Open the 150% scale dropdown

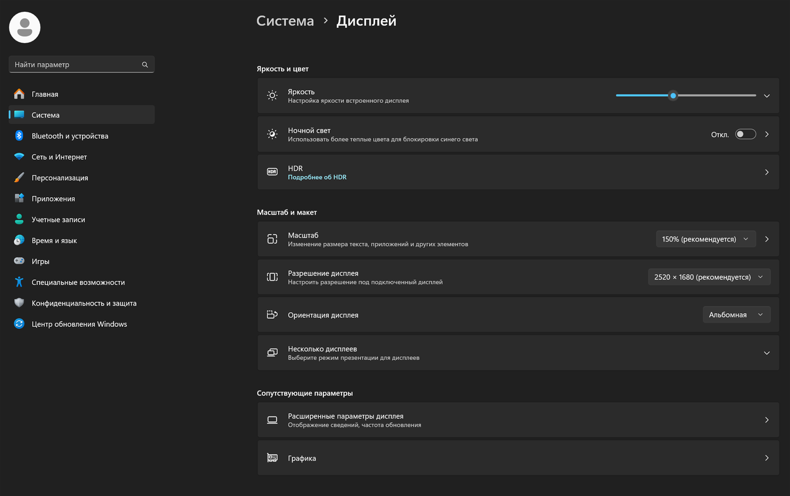pos(706,239)
